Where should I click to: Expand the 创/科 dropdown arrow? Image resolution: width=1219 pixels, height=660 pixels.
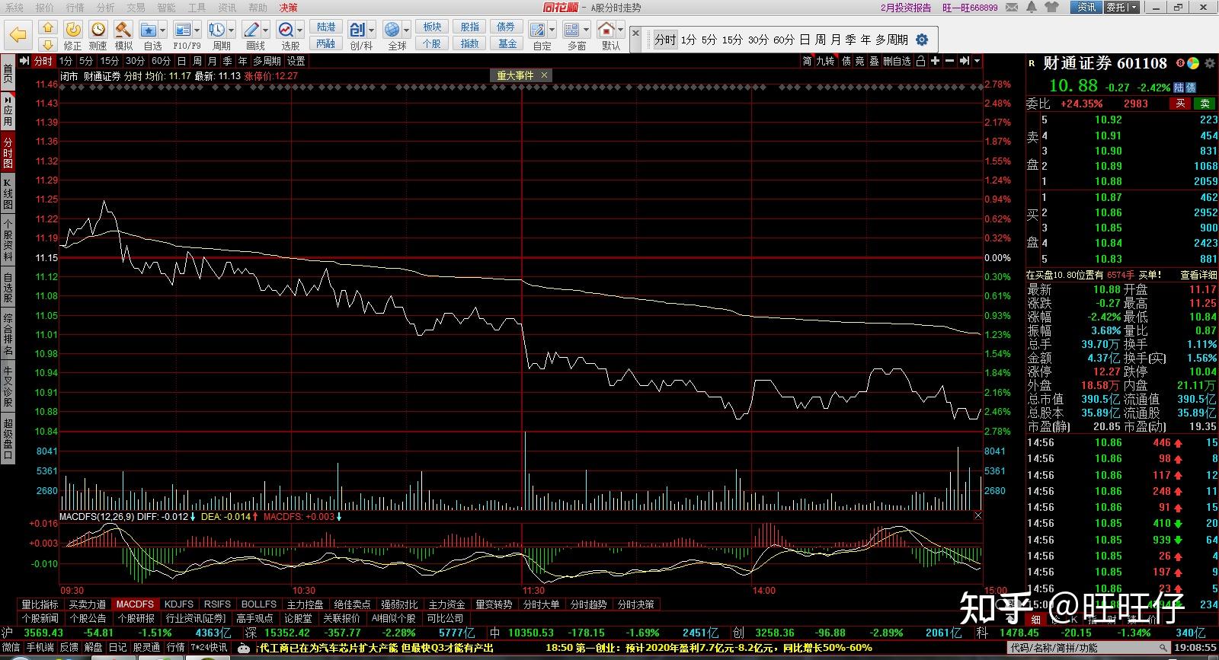point(372,30)
